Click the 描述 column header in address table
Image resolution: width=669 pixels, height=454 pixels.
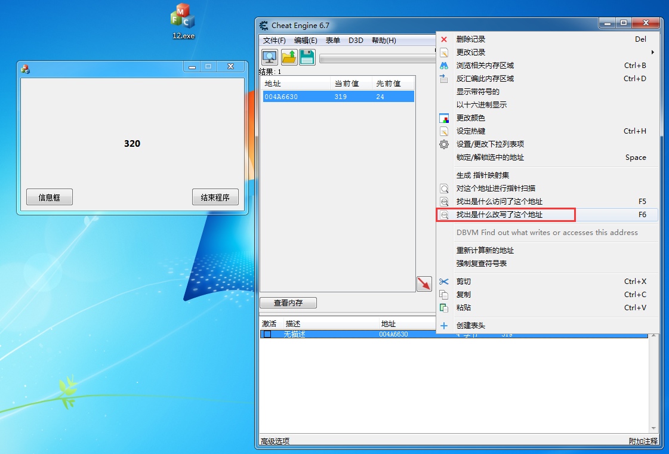(x=331, y=324)
